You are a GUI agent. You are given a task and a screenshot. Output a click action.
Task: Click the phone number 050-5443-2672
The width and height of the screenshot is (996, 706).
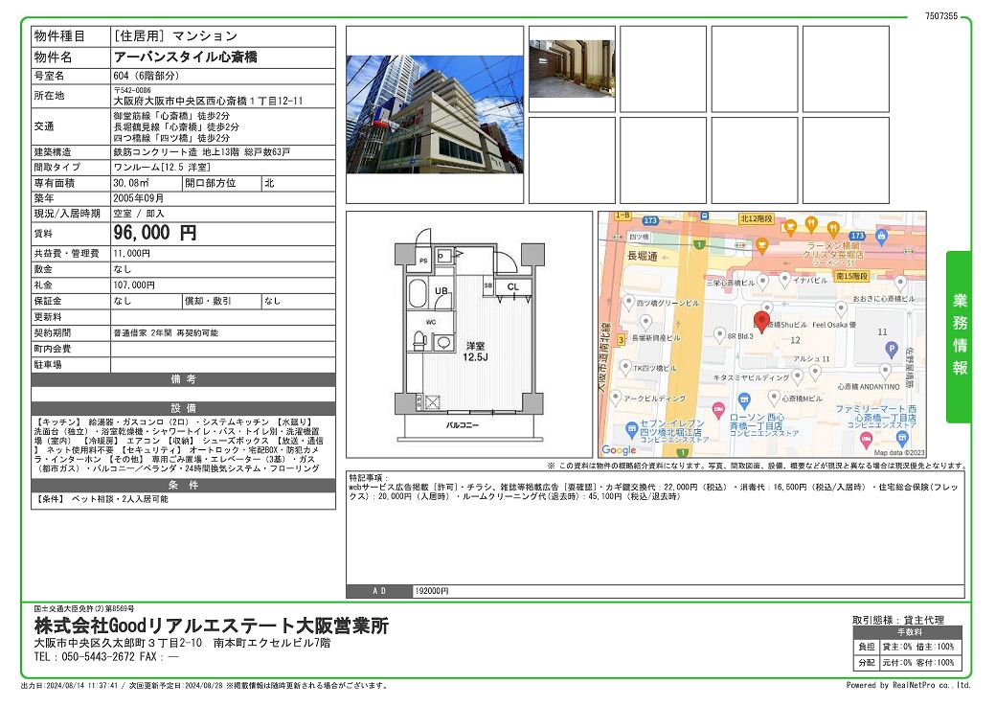click(x=98, y=657)
